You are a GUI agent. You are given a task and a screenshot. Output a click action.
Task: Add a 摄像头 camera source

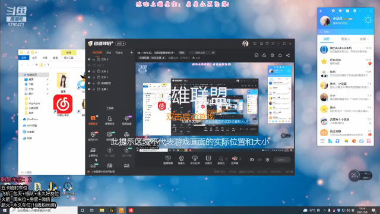(x=181, y=160)
